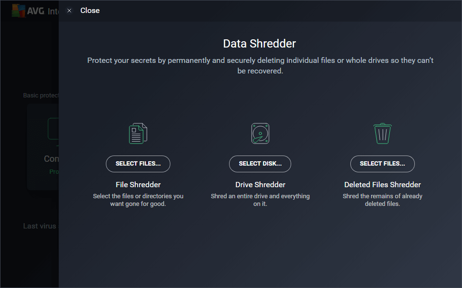Click the Close text label

pos(90,11)
